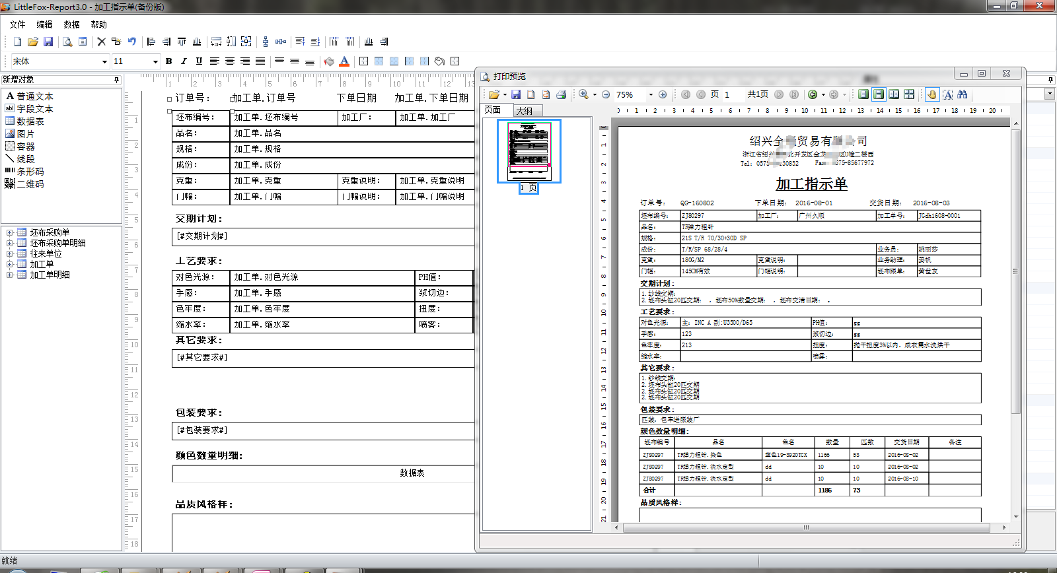Choose the font color red A icon
The image size is (1057, 573).
click(344, 61)
